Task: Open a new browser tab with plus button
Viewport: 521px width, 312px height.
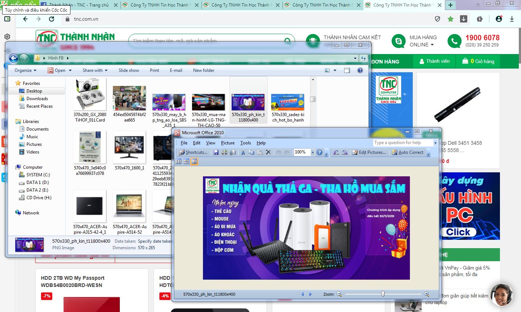Action: point(451,5)
